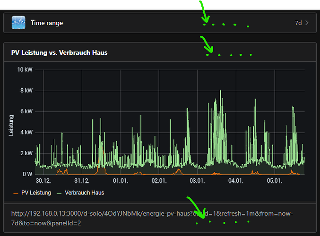Click the 31.12. date on the x-axis

click(x=82, y=181)
